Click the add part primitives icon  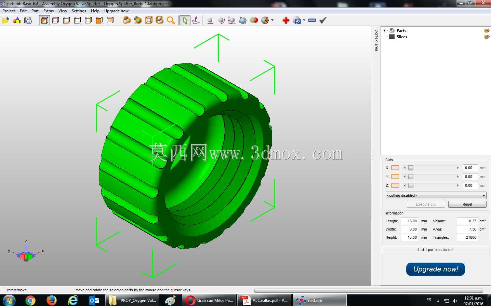point(16,20)
